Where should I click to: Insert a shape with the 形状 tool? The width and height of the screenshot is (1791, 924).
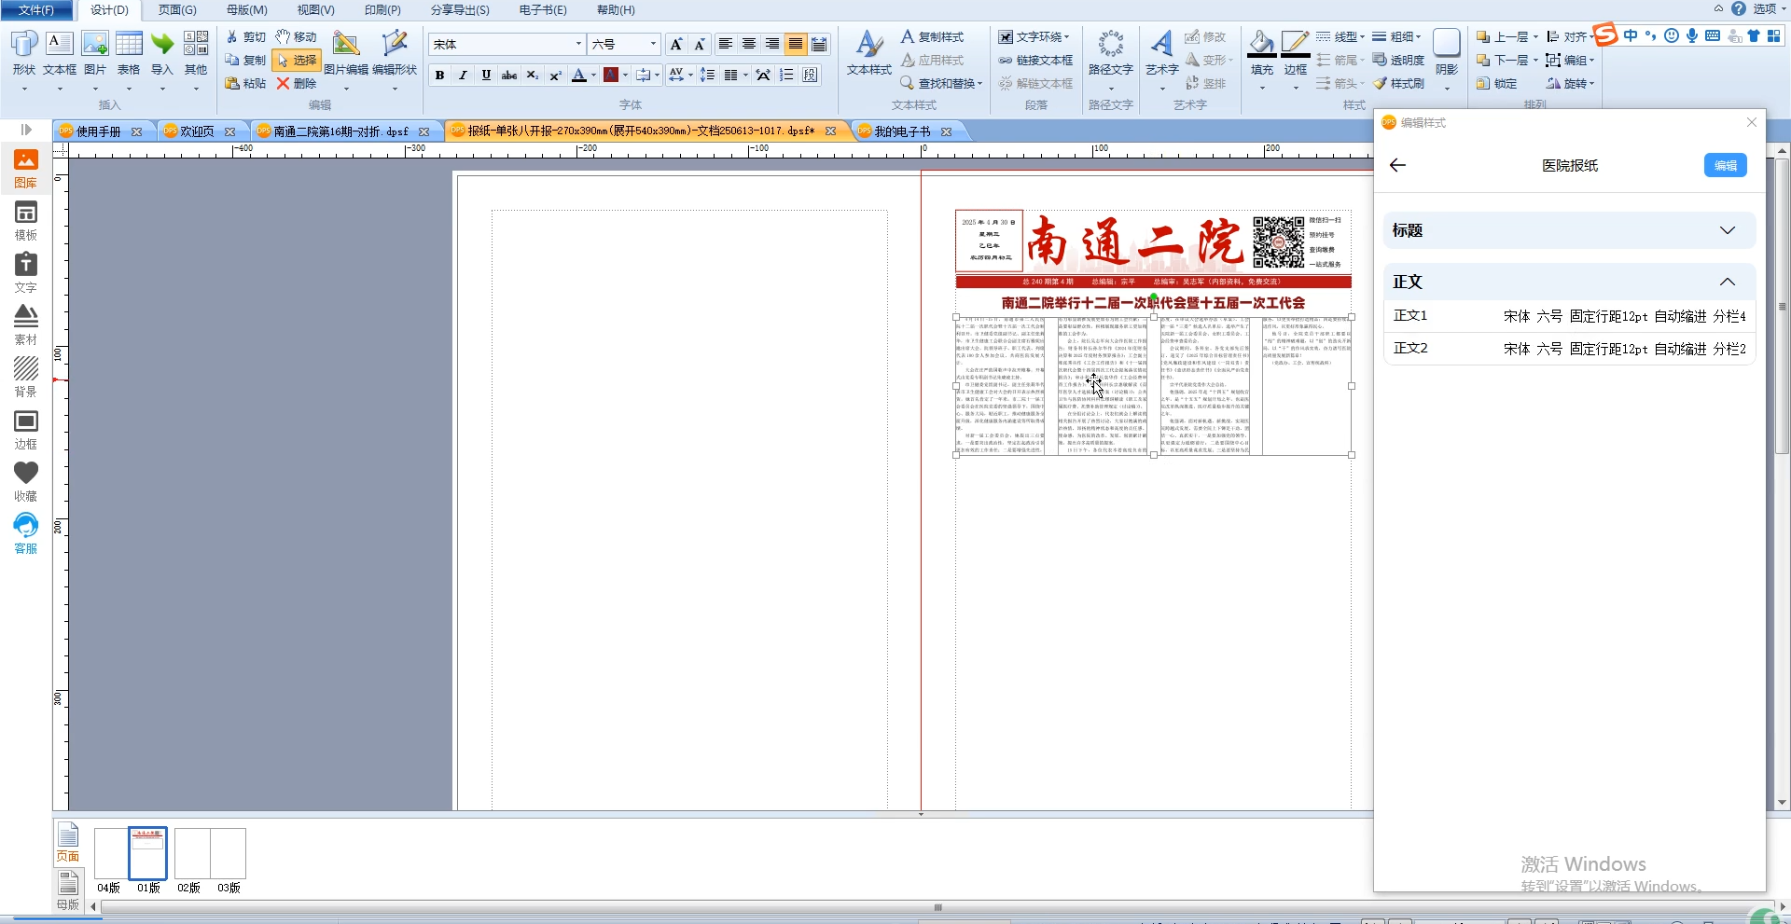click(23, 53)
